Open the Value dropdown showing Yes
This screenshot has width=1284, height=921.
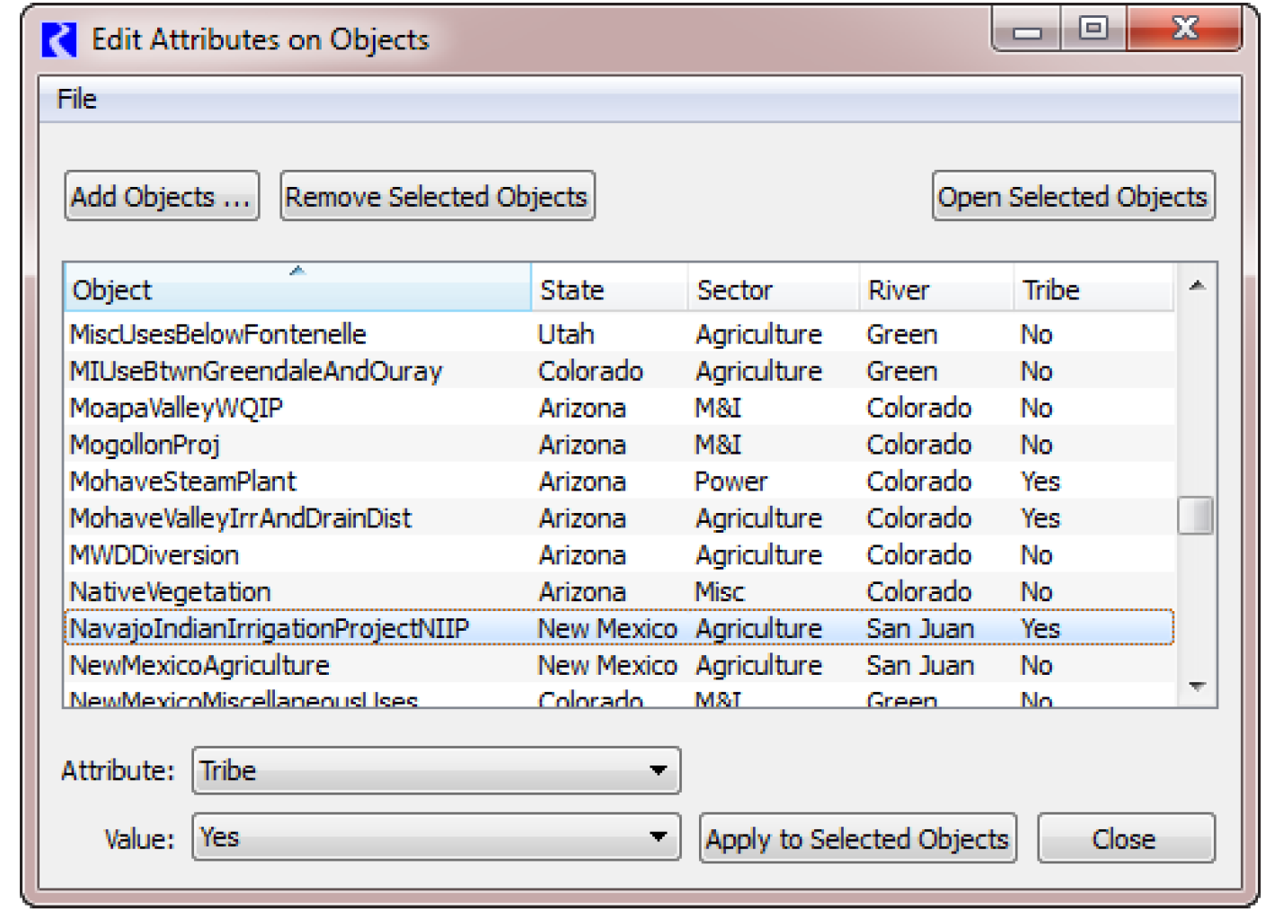click(436, 838)
